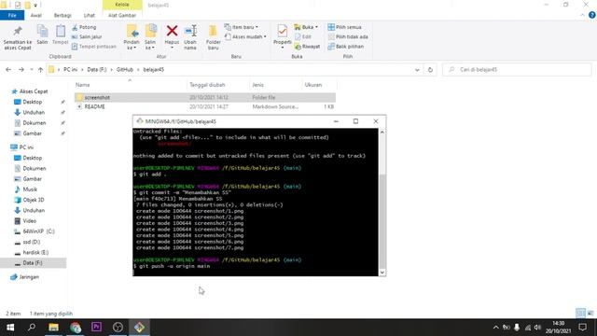Create a Folder baru
This screenshot has height=336, width=597.
(213, 37)
